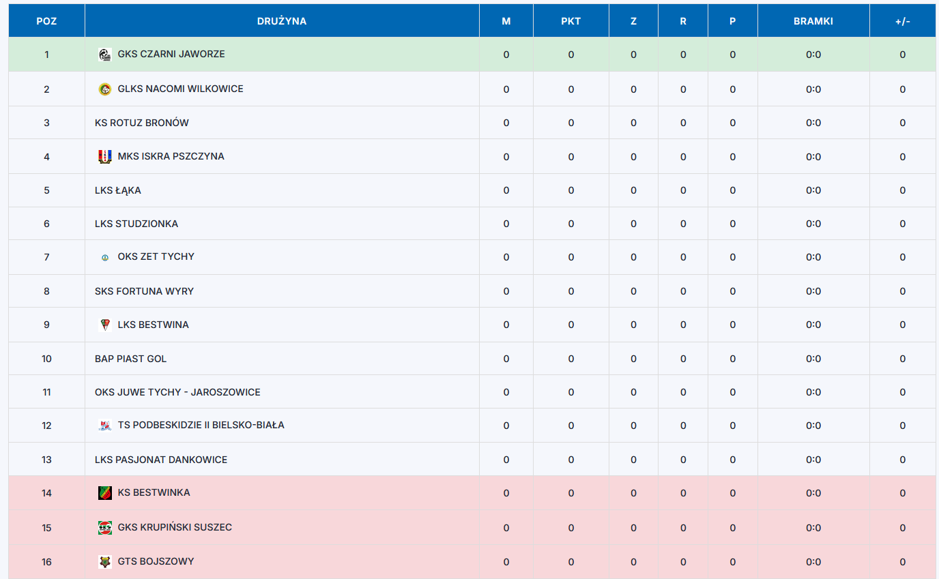Sort table by PKT column header
This screenshot has height=579, width=939.
[x=571, y=21]
